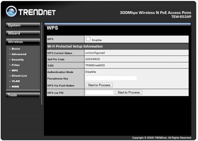The image size is (198, 141).
Task: Open the Basic wireless settings page
Action: click(16, 49)
